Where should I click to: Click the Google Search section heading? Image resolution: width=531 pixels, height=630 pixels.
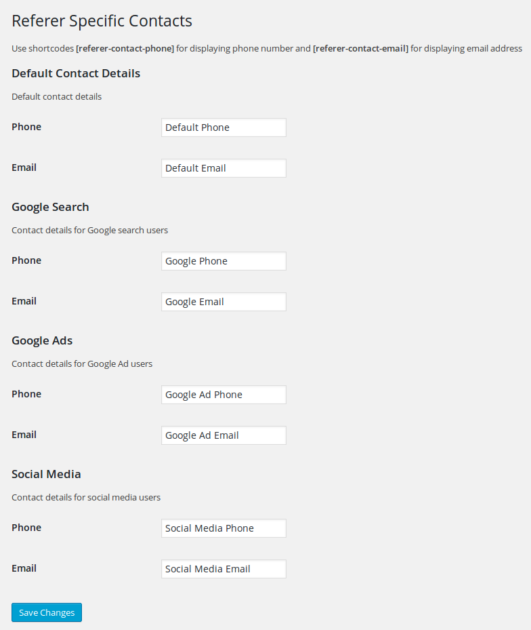50,208
